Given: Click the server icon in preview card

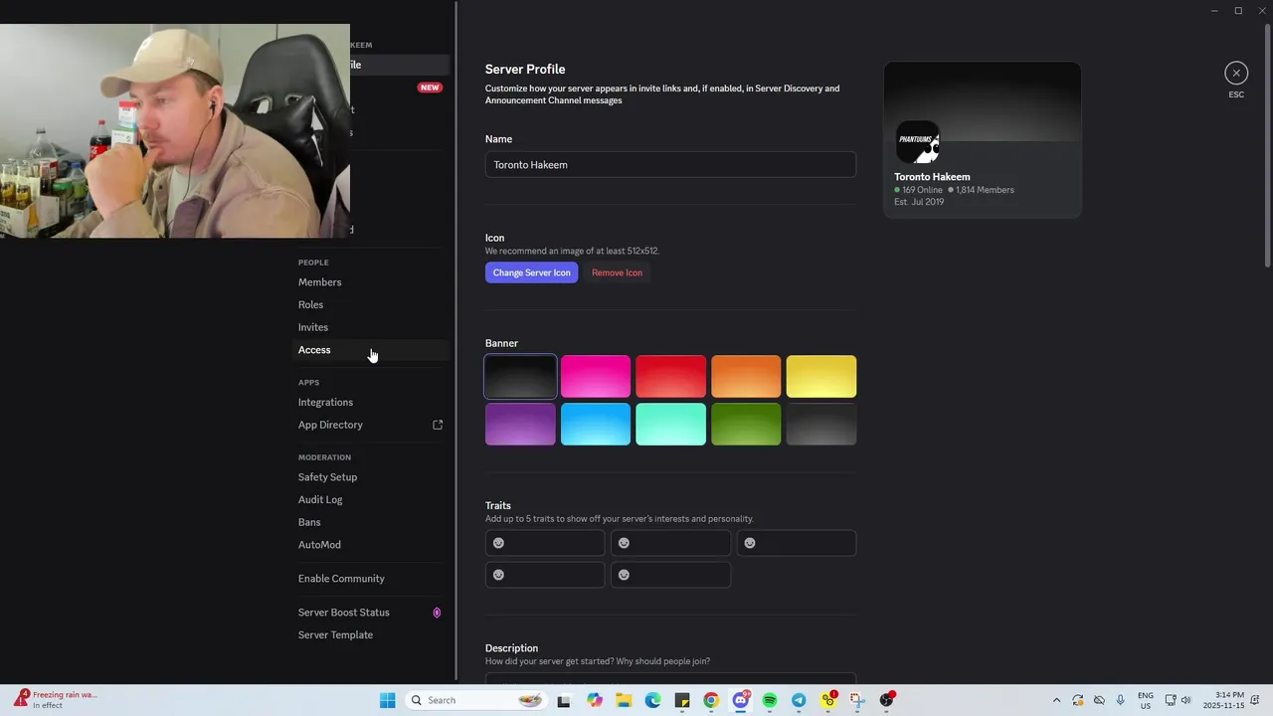Looking at the screenshot, I should (x=917, y=142).
